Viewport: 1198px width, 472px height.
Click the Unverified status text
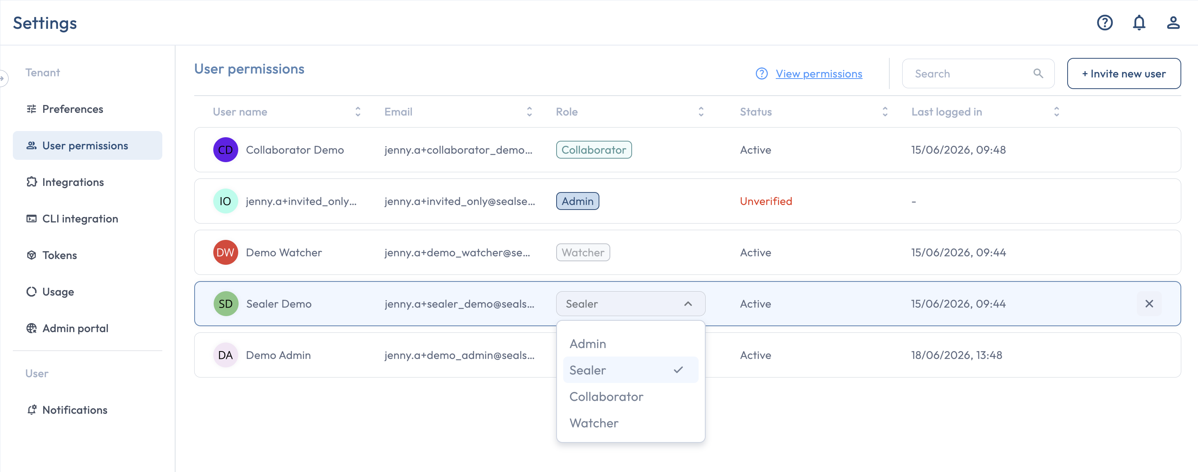(766, 201)
